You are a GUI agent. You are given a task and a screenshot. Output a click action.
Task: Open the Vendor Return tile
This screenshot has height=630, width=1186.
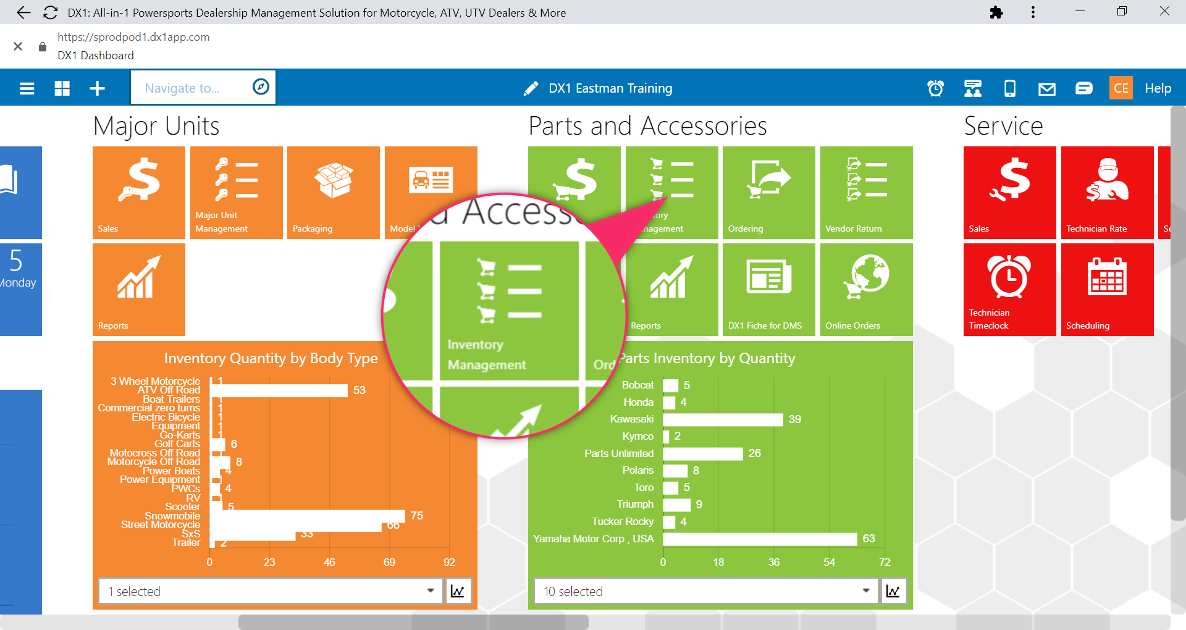coord(867,193)
